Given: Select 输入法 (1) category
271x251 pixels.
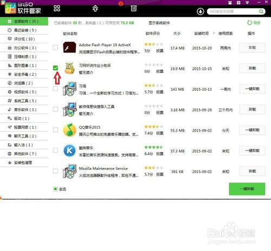Looking at the screenshot, I should [24, 145].
